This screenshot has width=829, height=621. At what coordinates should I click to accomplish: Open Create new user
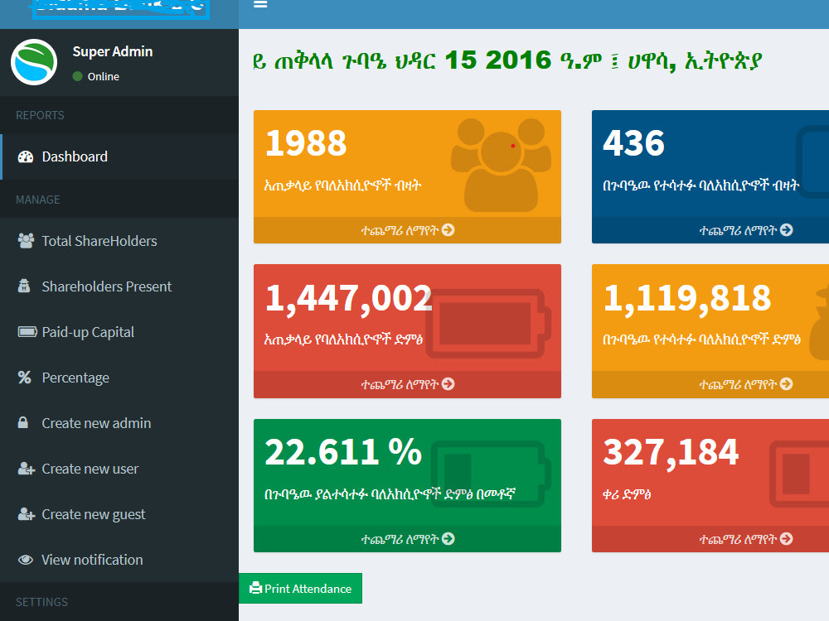119,469
